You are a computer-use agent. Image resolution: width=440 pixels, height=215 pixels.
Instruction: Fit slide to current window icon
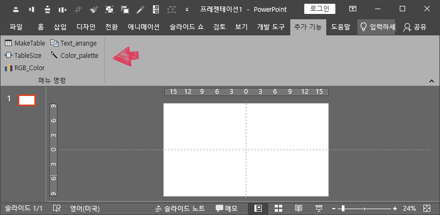coord(427,208)
